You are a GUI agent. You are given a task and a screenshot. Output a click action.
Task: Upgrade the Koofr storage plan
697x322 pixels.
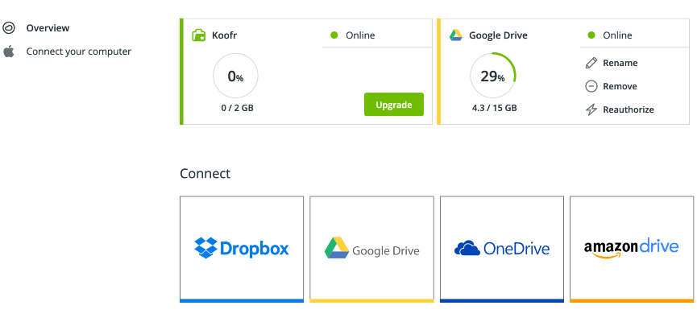[394, 105]
